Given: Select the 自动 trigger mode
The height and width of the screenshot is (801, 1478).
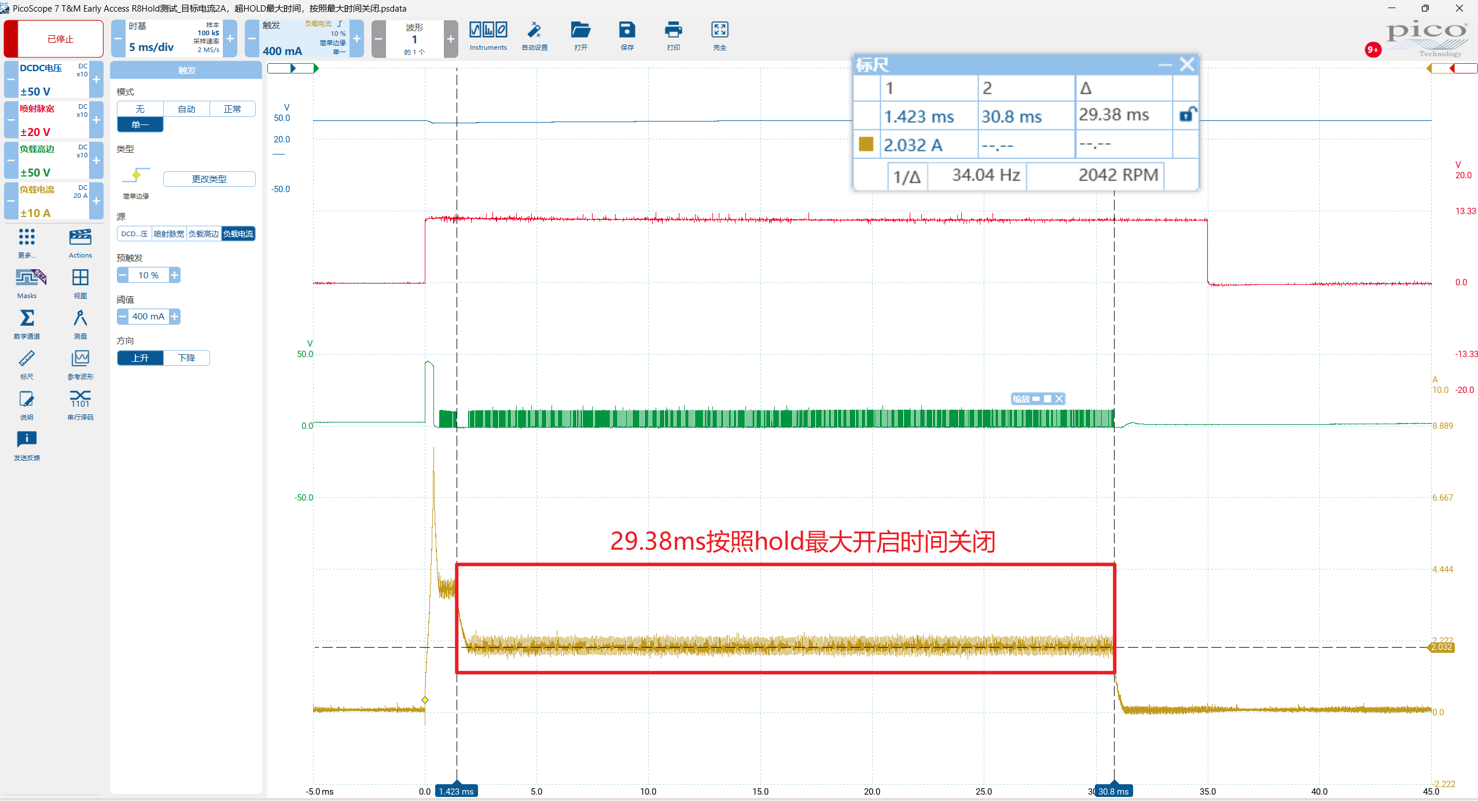Looking at the screenshot, I should [x=186, y=109].
